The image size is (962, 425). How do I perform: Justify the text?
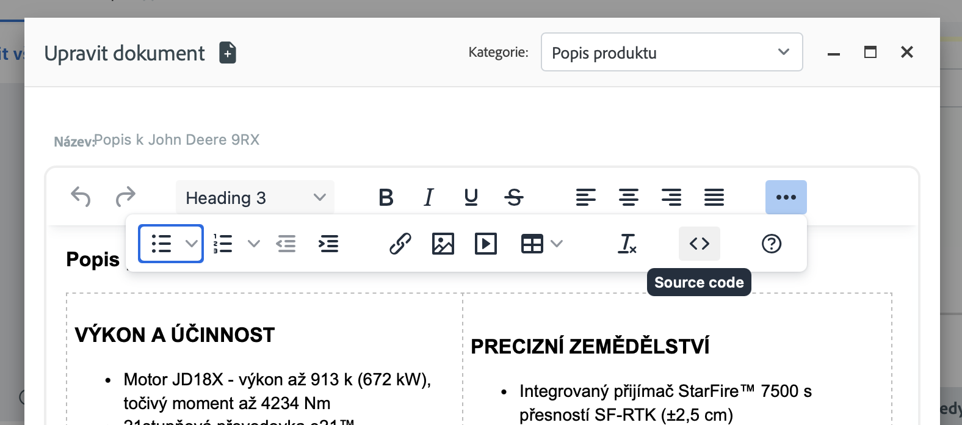(714, 197)
